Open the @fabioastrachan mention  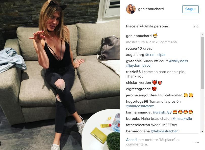click(x=164, y=131)
